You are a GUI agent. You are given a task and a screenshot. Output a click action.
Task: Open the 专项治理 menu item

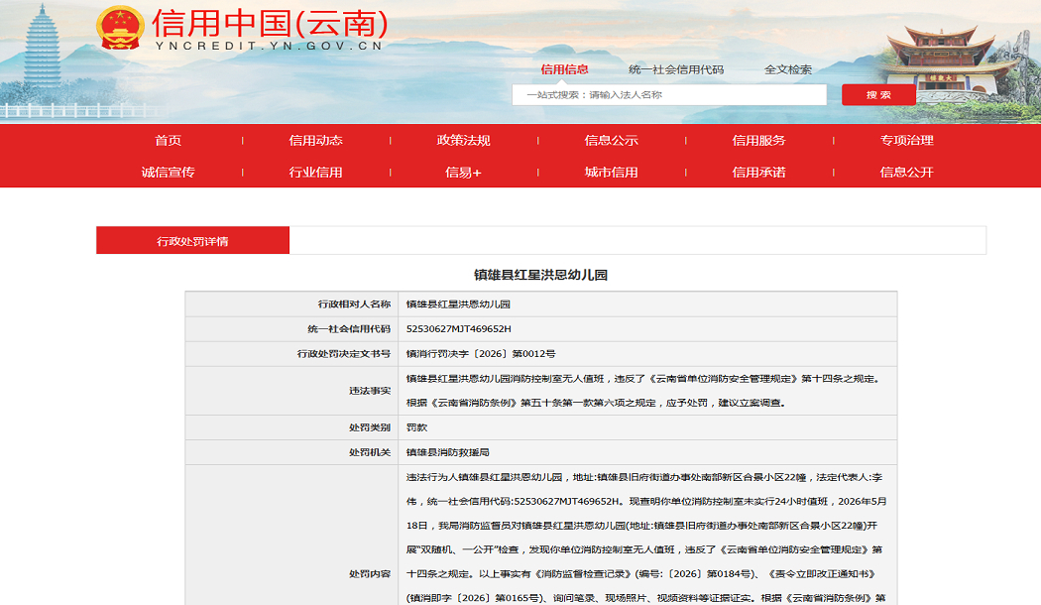click(x=907, y=140)
